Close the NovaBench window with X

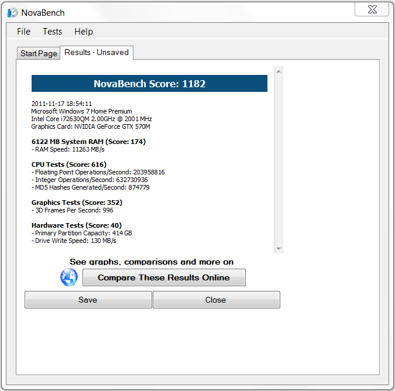click(372, 9)
